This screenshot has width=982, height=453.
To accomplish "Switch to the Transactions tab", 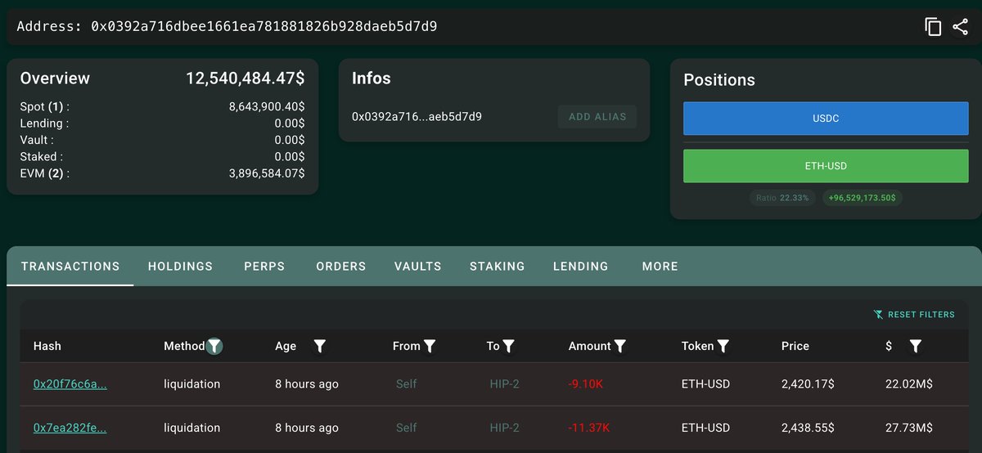I will (x=70, y=266).
